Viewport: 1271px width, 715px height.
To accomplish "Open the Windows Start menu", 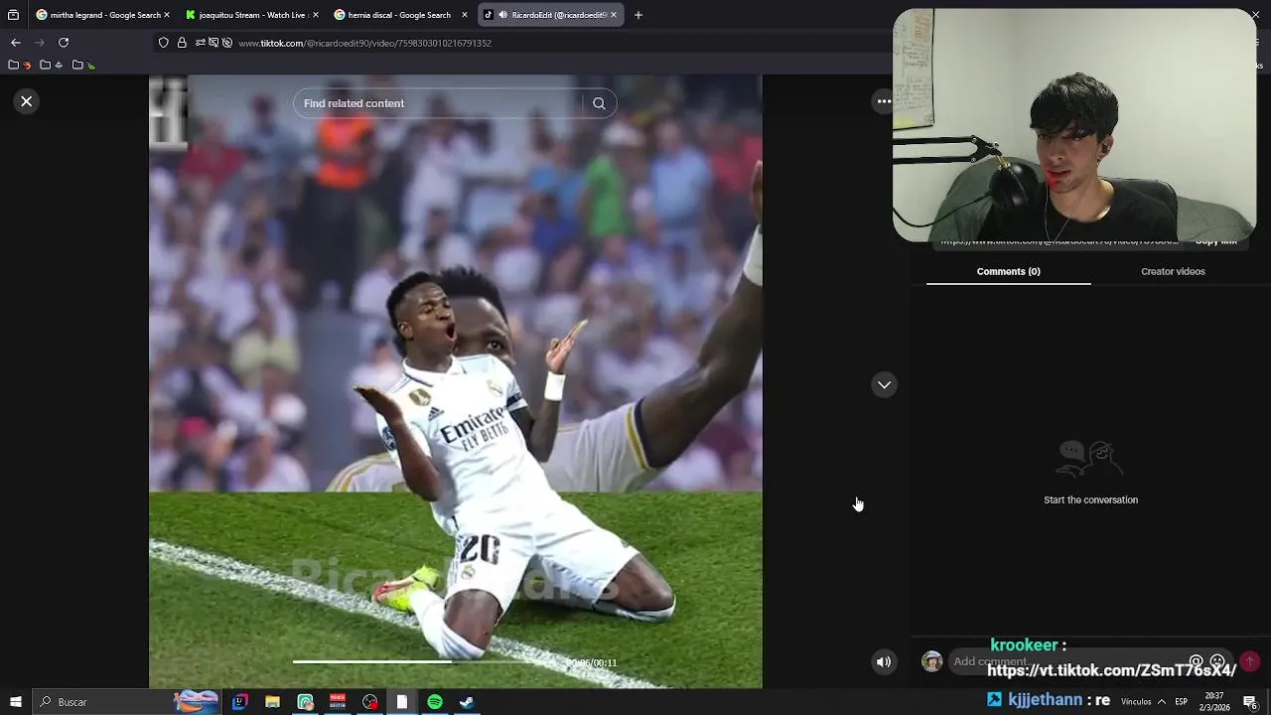I will click(x=15, y=702).
